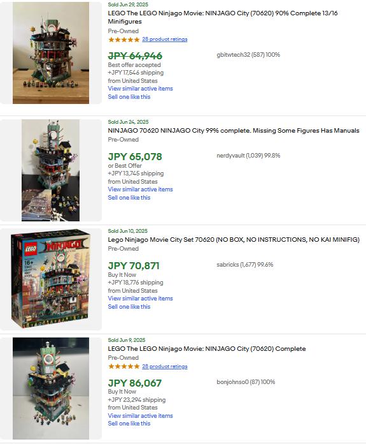This screenshot has width=366, height=444.
Task: Select Sell one like this under gbitwtech32 listing
Action: (129, 97)
